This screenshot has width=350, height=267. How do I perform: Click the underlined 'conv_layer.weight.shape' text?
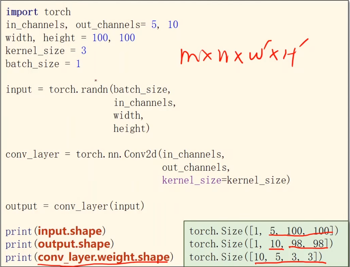pyautogui.click(x=104, y=257)
